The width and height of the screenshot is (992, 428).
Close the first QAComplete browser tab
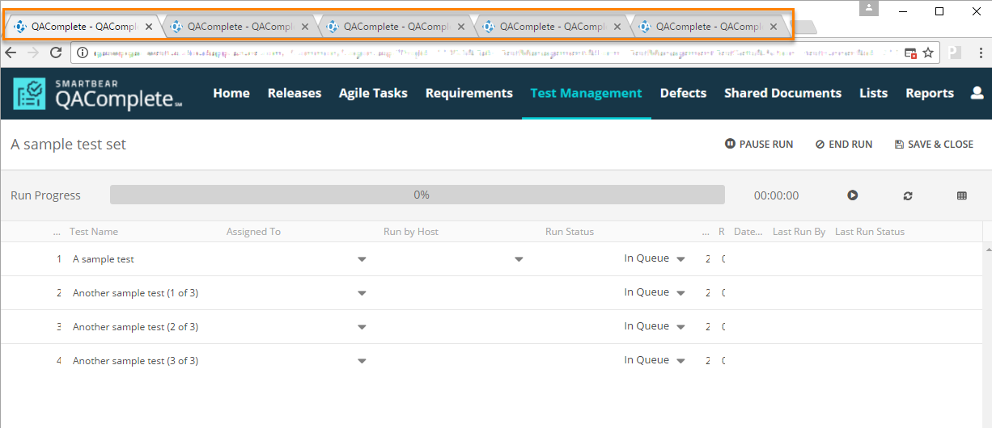[x=148, y=27]
